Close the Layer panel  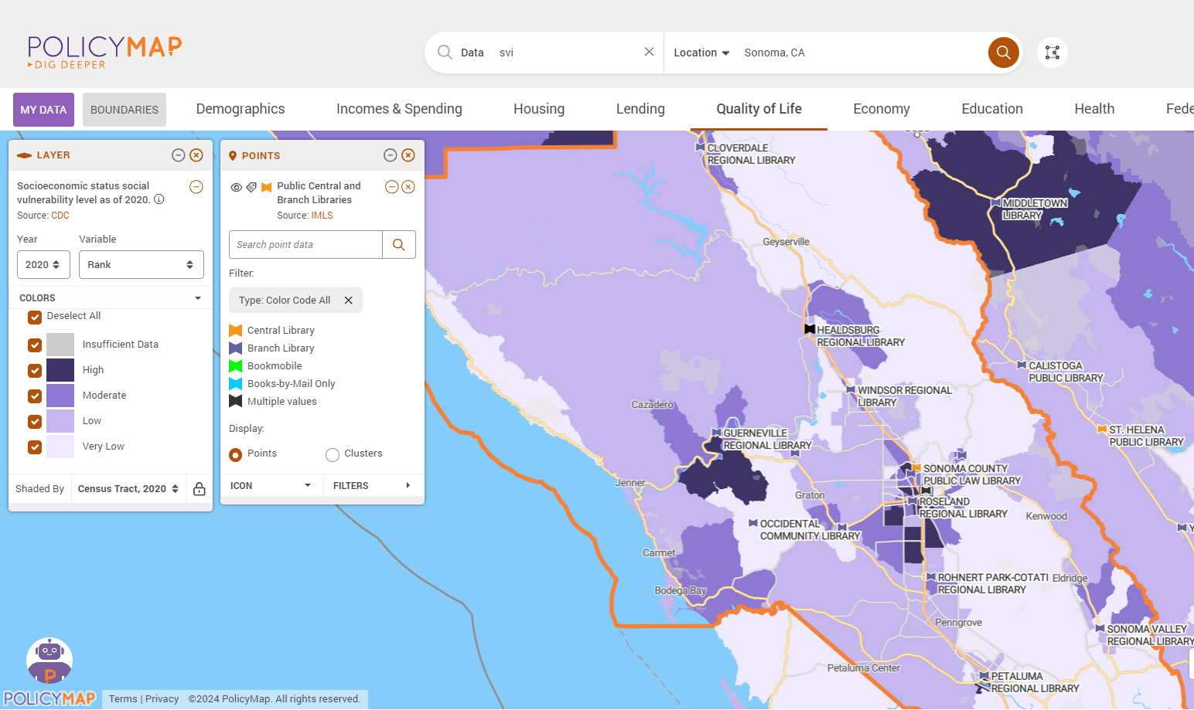[x=196, y=155]
